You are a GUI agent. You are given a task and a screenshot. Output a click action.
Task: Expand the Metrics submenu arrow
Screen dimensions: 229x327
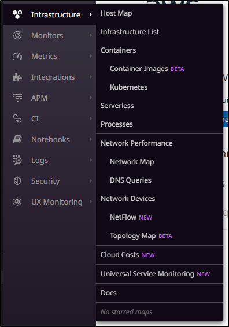click(x=91, y=56)
